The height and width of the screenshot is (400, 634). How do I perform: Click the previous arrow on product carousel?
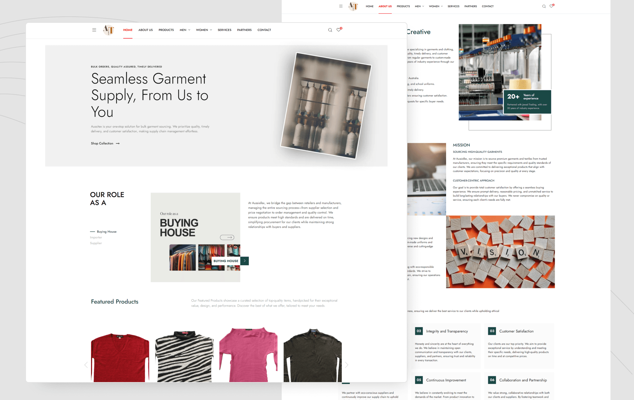[x=86, y=365]
